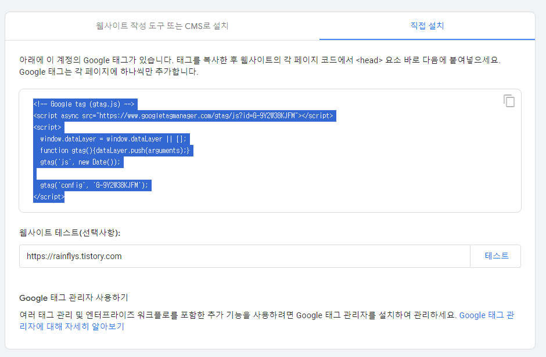Click the 웹사이트 테스트(선택사항) label
Screen dimensions: 546x357
click(x=70, y=232)
